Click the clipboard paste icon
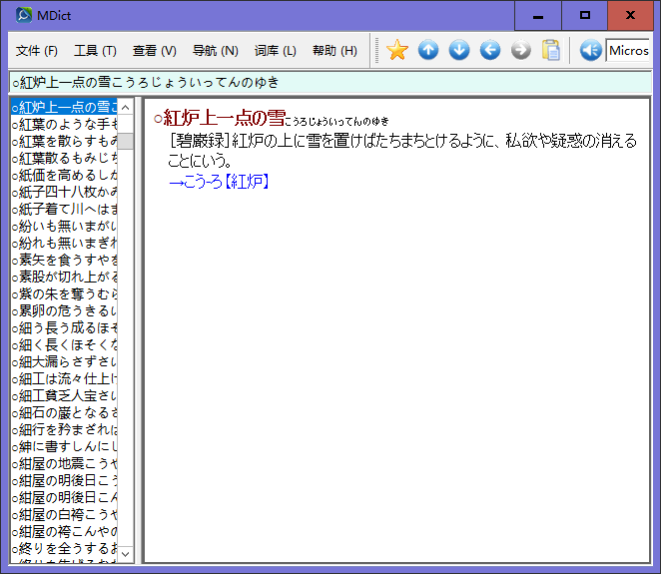The height and width of the screenshot is (574, 661). [x=550, y=50]
